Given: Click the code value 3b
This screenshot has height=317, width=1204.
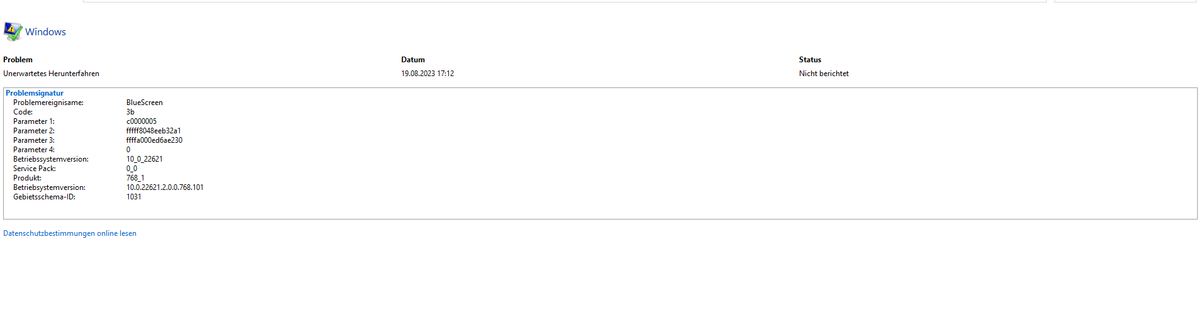Looking at the screenshot, I should [130, 112].
